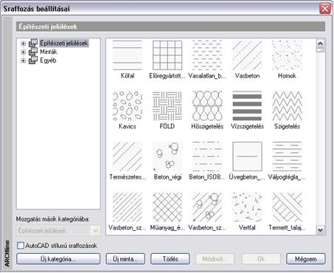334x273 pixels.
Task: Select the Minták category in tree
Action: [x=49, y=52]
